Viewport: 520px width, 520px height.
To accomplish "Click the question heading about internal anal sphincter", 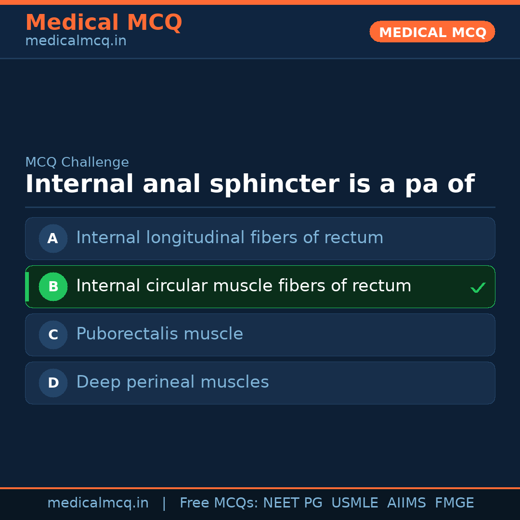I will tap(249, 184).
